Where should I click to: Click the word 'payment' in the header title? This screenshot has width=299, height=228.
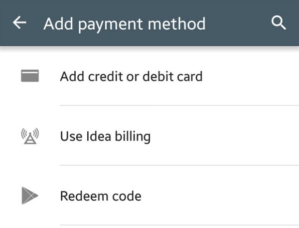pyautogui.click(x=111, y=25)
